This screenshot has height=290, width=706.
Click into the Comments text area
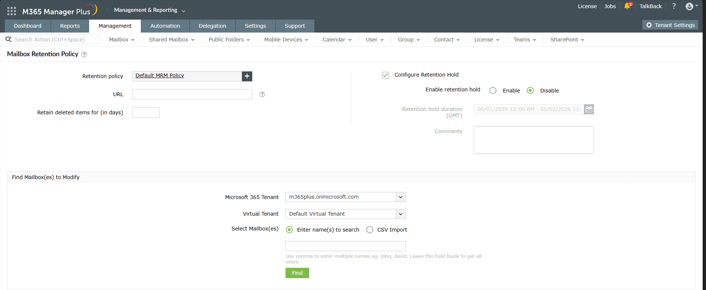(x=534, y=140)
